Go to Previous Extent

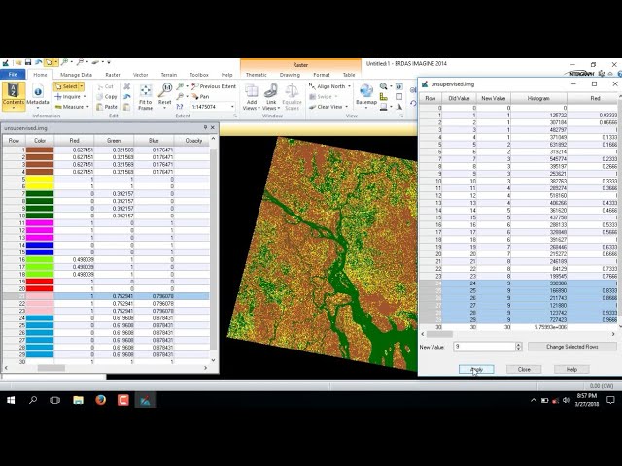214,86
